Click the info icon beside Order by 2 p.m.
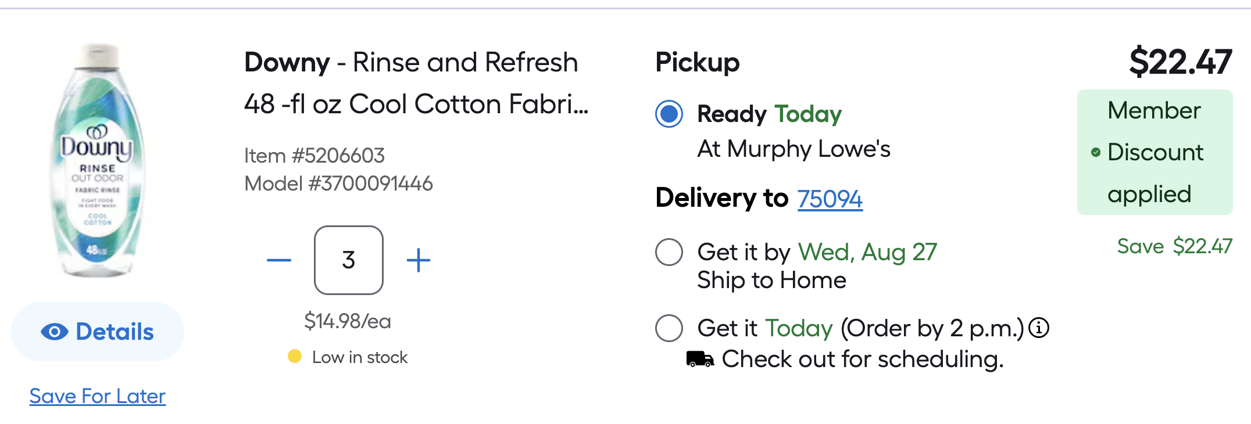This screenshot has height=424, width=1251. [1039, 328]
